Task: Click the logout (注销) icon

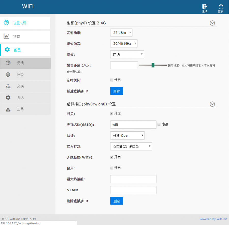Action: coord(205,7)
